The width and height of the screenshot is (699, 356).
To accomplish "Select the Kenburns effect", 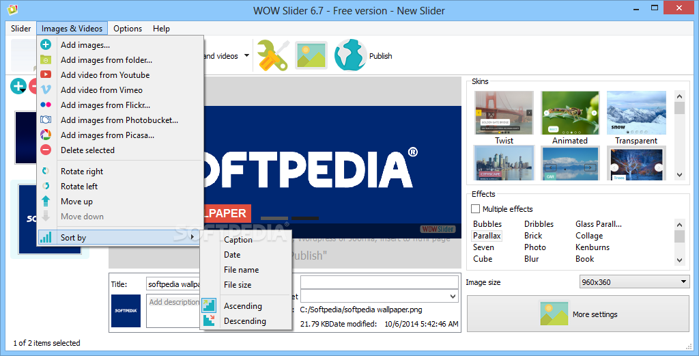I will pyautogui.click(x=593, y=247).
